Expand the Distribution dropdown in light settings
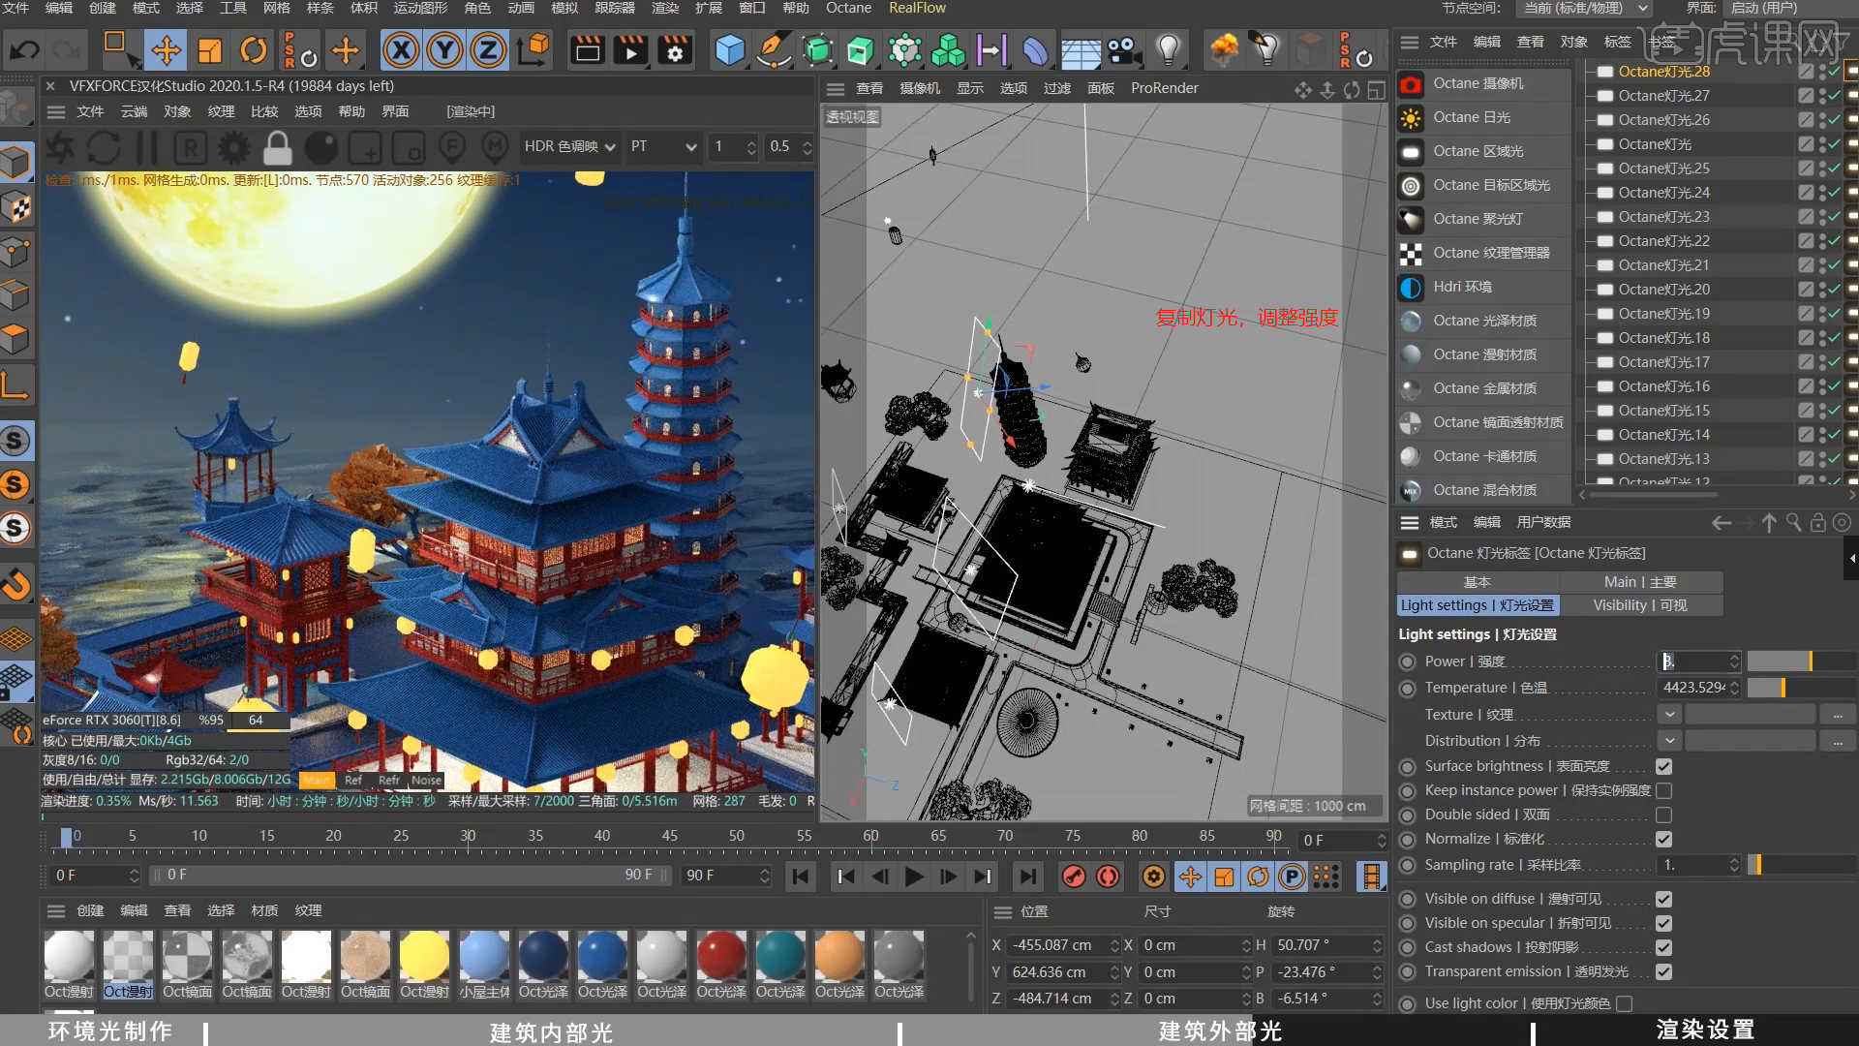Viewport: 1859px width, 1046px height. pos(1668,740)
